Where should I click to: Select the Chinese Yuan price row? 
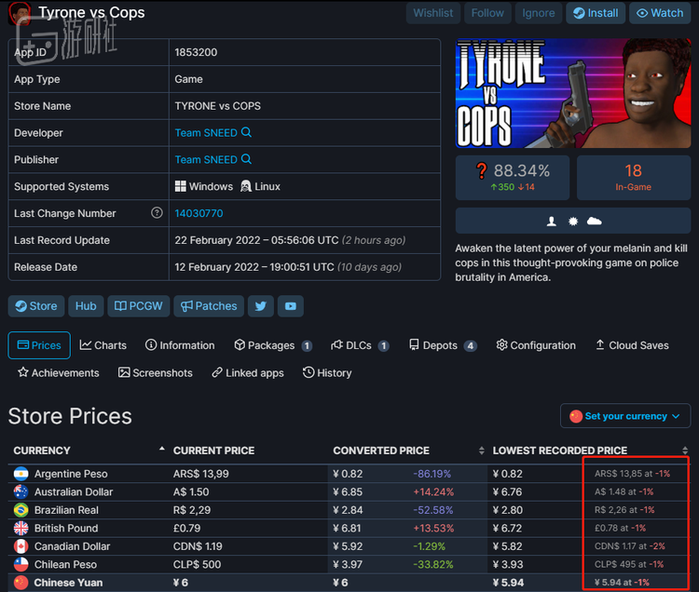point(349,582)
